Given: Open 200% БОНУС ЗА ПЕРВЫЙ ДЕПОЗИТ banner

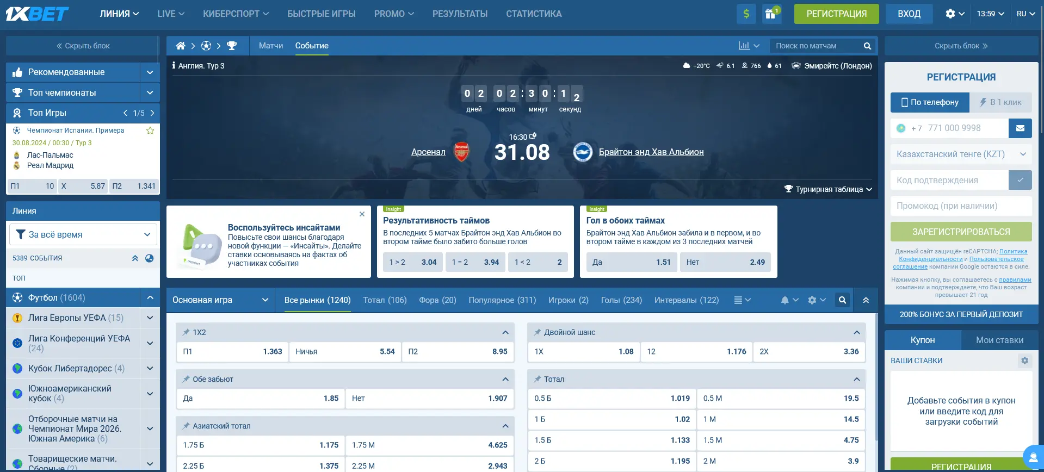Looking at the screenshot, I should coord(961,314).
